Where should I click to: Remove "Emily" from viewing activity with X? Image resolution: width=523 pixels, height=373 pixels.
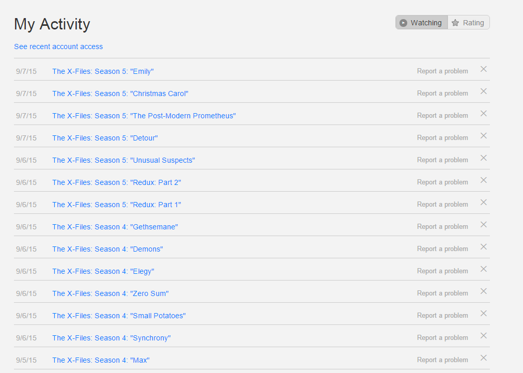[483, 69]
